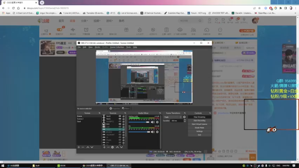The height and width of the screenshot is (168, 299).
Task: Open source properties gear below Sources list
Action: coord(112,147)
